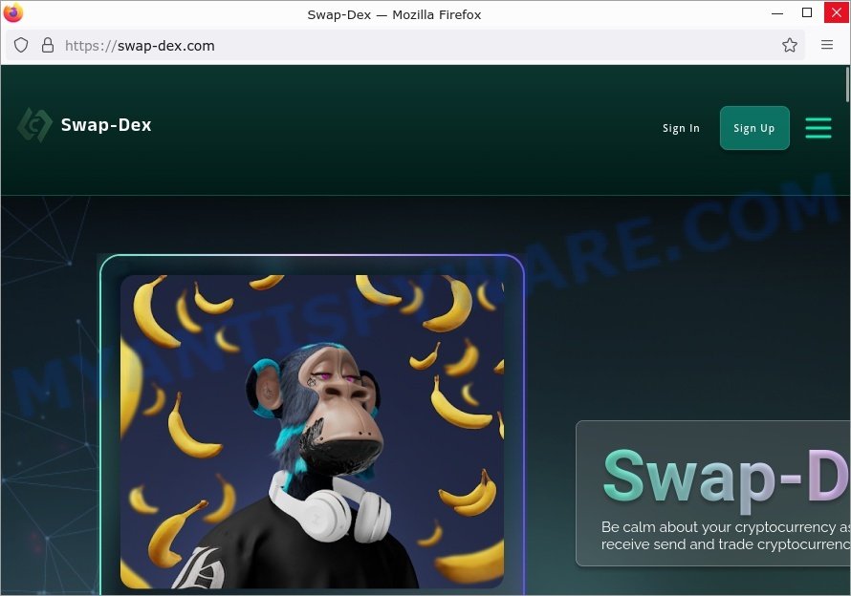Click the Swap-Dex logo icon

tap(34, 125)
